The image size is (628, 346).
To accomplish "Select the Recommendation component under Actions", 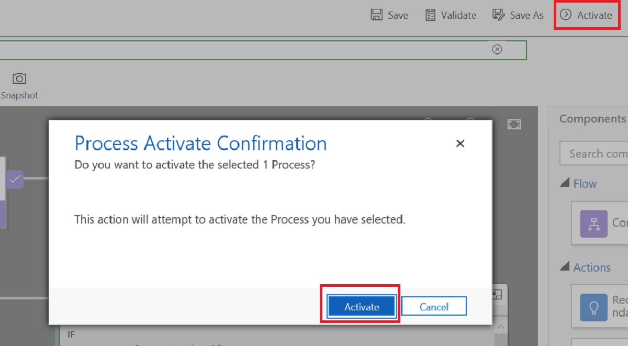I will coord(595,307).
